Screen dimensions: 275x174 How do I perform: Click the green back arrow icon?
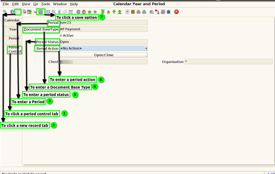tap(89, 12)
